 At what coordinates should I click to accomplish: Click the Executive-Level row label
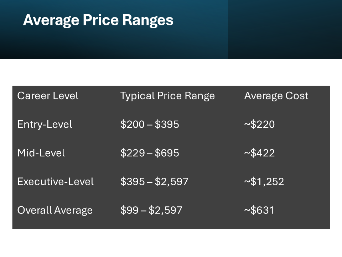[x=56, y=182]
